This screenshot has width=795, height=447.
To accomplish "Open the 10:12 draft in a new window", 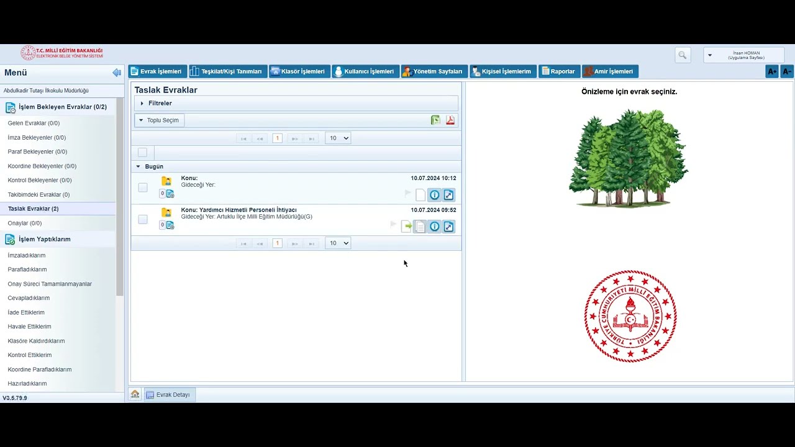I will 448,195.
